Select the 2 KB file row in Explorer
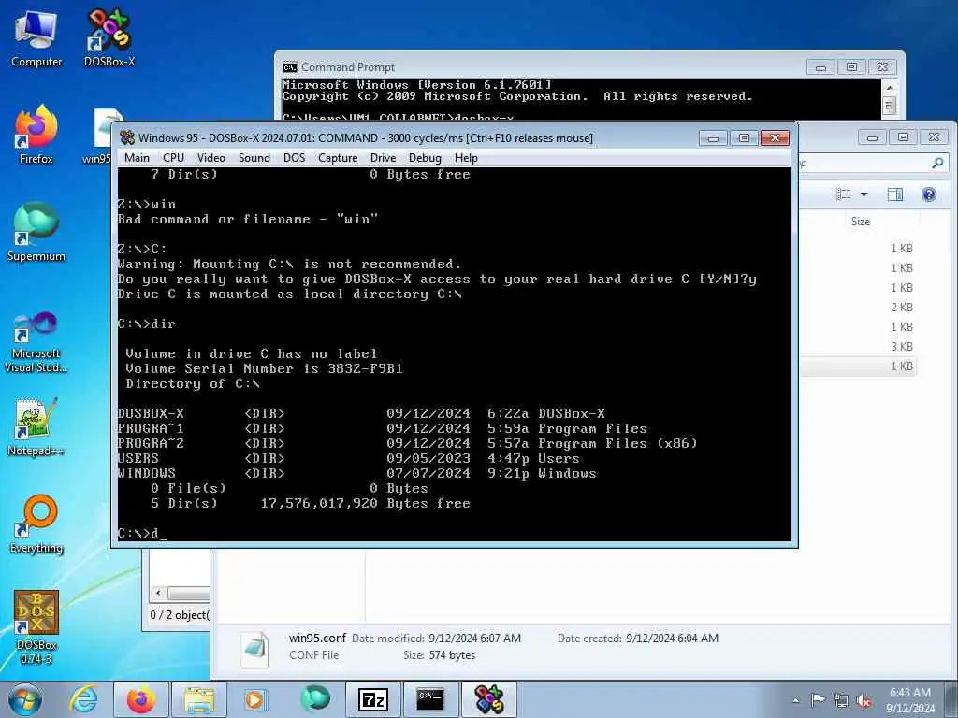 click(x=858, y=307)
